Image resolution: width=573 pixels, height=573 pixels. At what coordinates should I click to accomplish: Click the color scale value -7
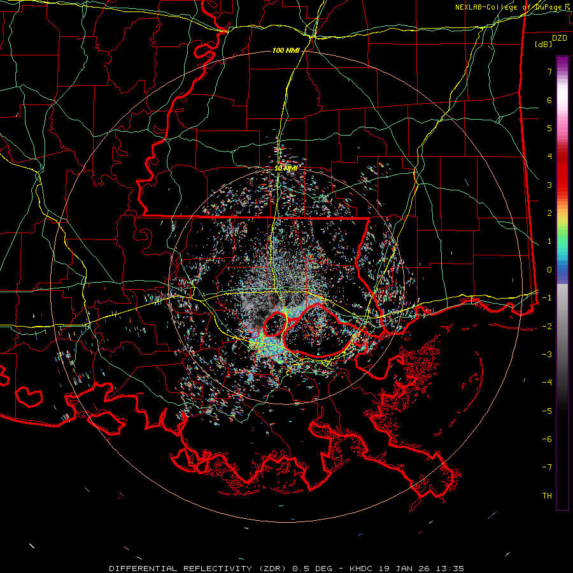(547, 467)
